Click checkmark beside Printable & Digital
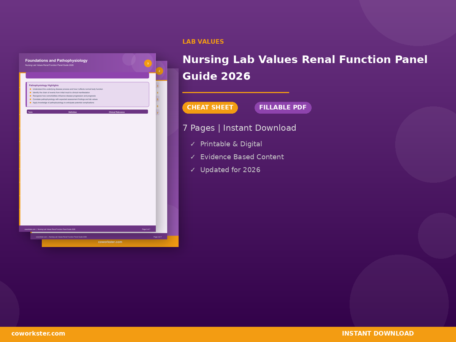Image resolution: width=456 pixels, height=342 pixels. click(x=193, y=144)
